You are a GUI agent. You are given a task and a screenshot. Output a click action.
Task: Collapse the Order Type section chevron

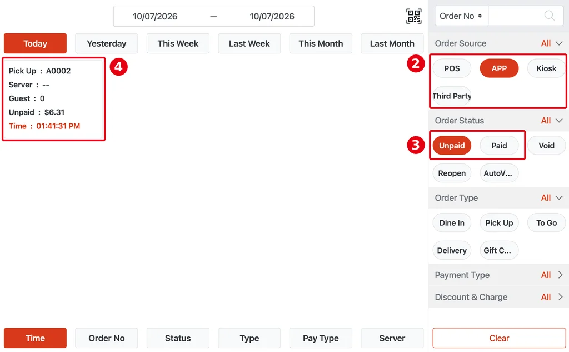[x=559, y=198]
